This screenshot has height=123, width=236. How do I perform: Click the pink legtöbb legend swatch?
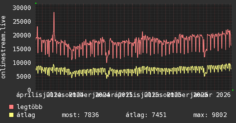tap(11, 107)
